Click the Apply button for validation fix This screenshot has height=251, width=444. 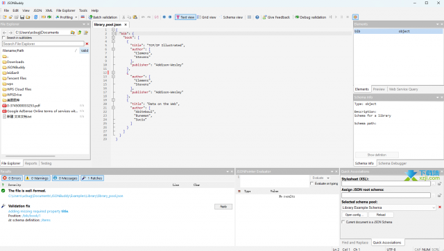(x=223, y=207)
